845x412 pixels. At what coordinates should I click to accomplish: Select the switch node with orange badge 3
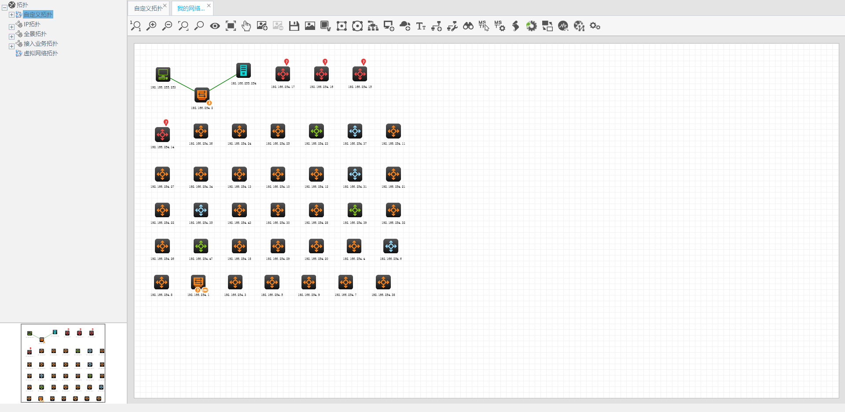(202, 95)
